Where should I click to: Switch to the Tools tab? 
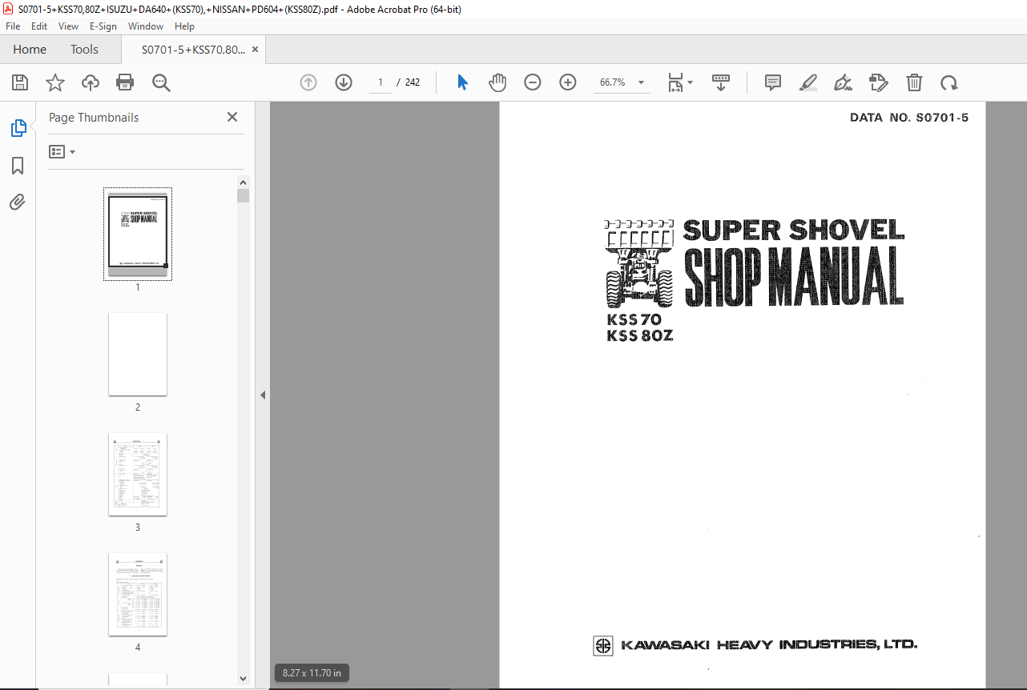tap(84, 50)
